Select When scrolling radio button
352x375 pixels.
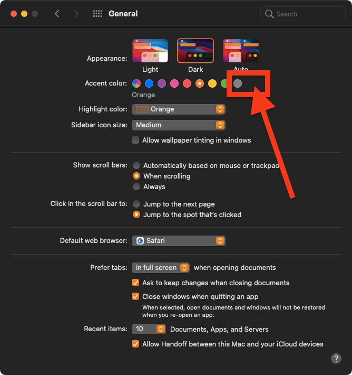[136, 176]
